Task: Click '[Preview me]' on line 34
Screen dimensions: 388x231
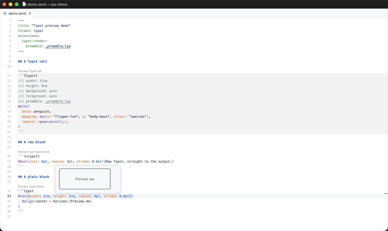Action: click(x=80, y=201)
